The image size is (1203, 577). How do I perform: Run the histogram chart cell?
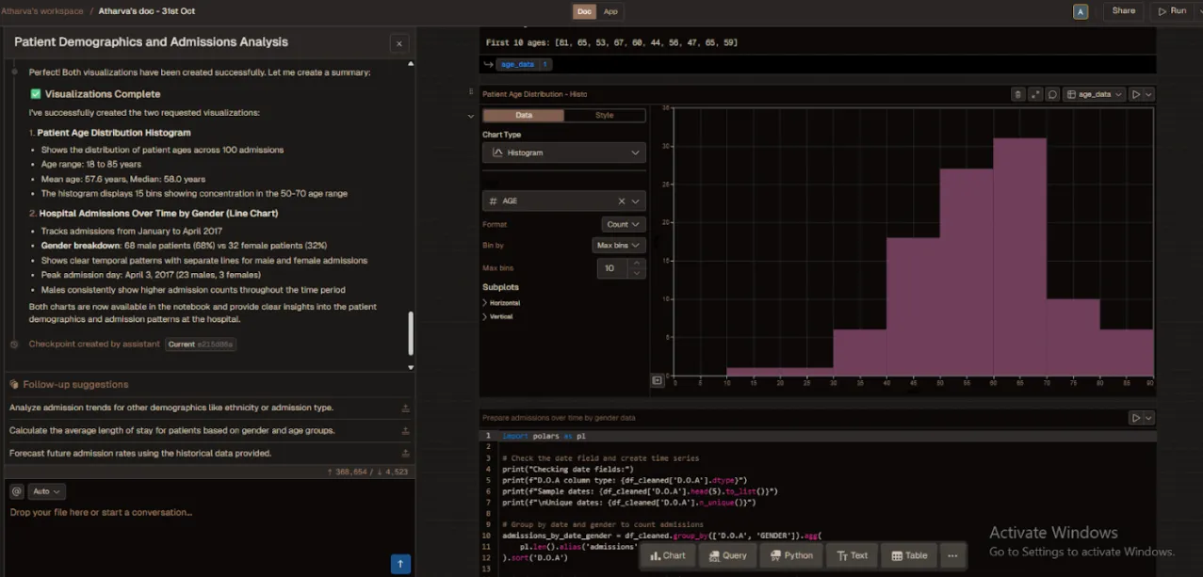coord(1136,94)
